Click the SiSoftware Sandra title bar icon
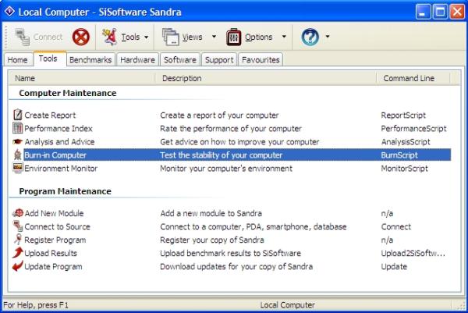 (x=9, y=12)
